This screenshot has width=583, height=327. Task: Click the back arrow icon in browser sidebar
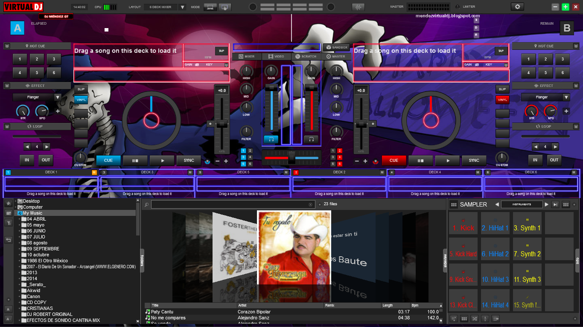click(x=9, y=240)
